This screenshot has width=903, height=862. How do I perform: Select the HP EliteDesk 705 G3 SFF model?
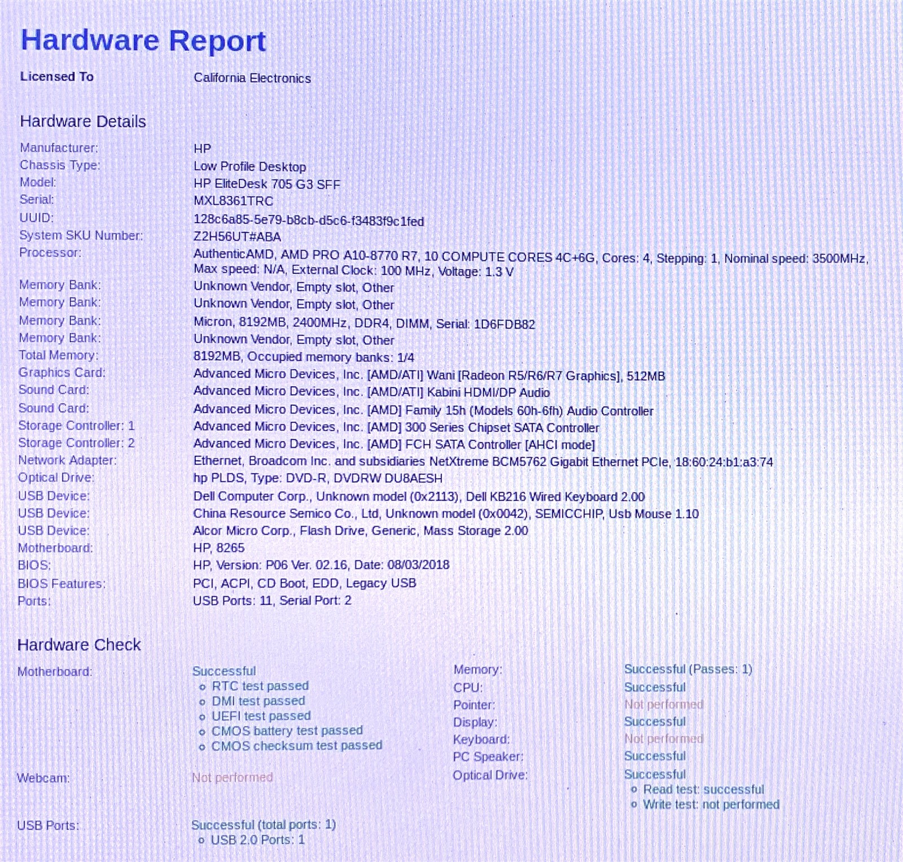point(267,184)
